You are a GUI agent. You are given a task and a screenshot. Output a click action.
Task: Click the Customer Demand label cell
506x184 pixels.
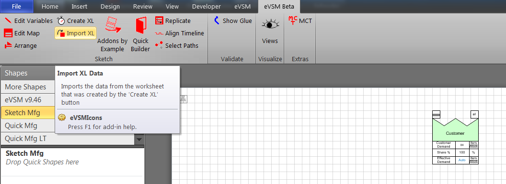click(x=444, y=145)
